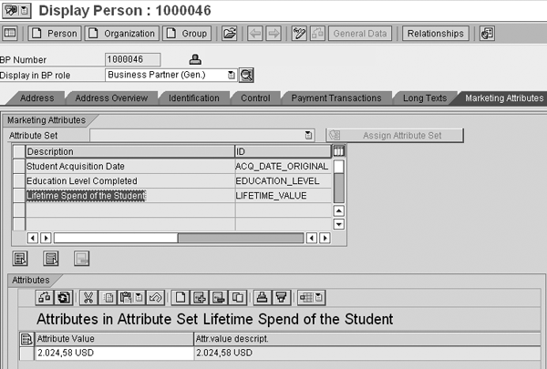
Task: Click the Undo icon in Attributes toolbar
Action: coord(155,298)
